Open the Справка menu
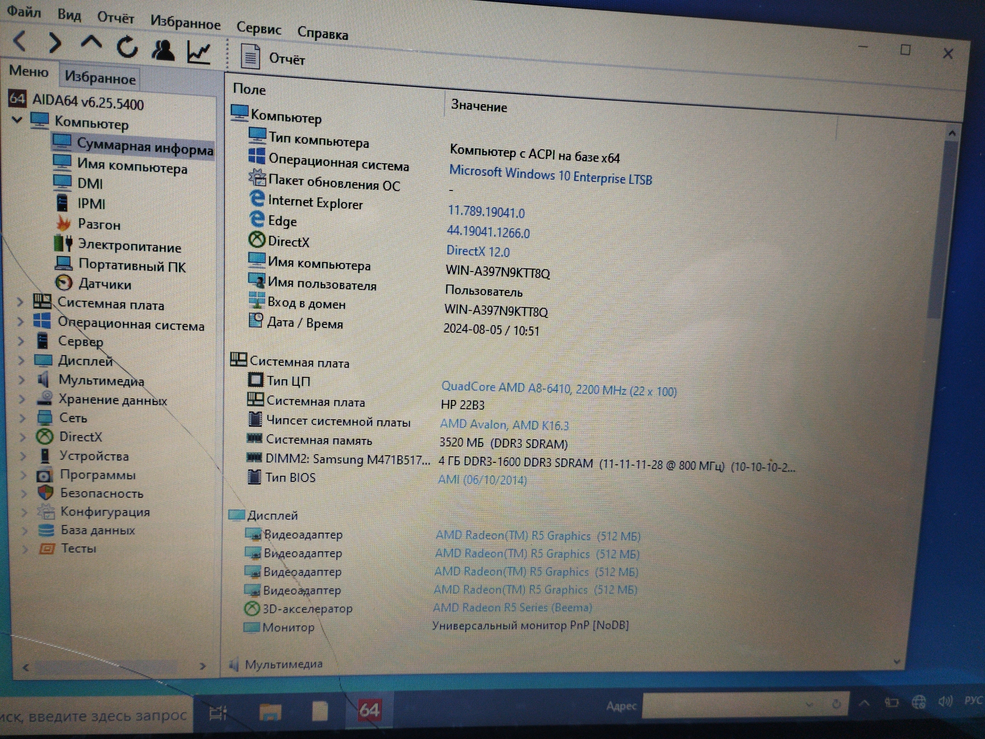Screen dimensions: 985x739 click(x=323, y=33)
